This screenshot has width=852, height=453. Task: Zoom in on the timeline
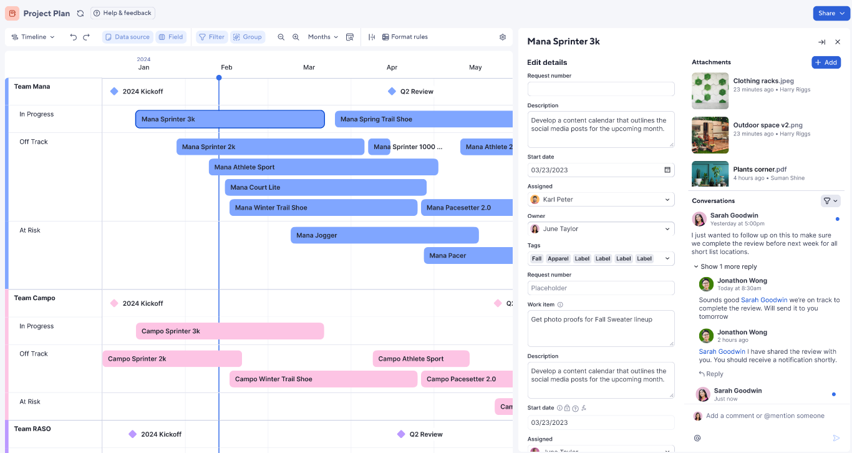[x=296, y=37]
